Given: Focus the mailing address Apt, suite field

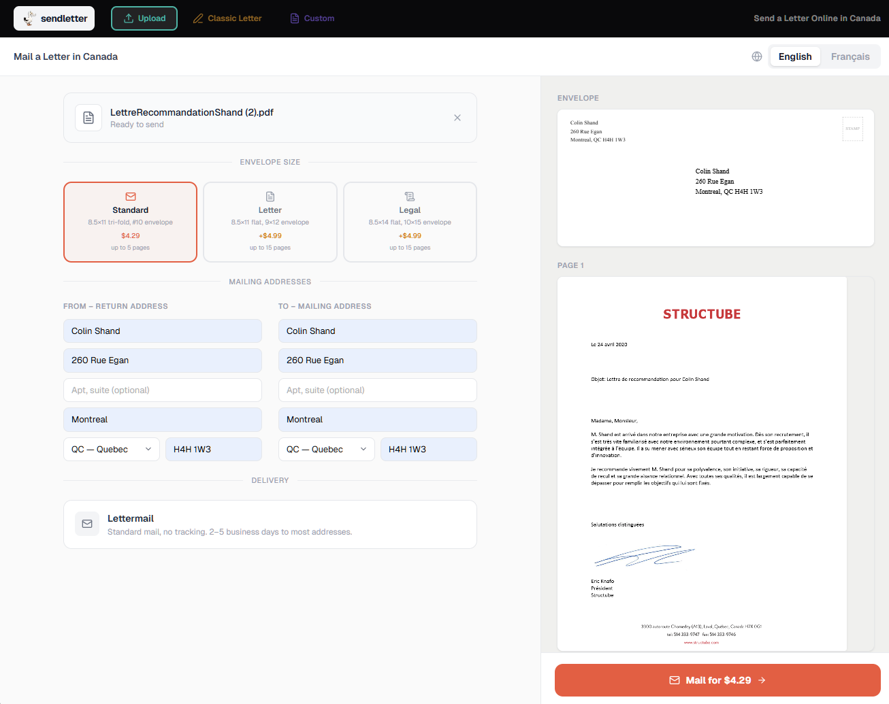Looking at the screenshot, I should click(378, 390).
